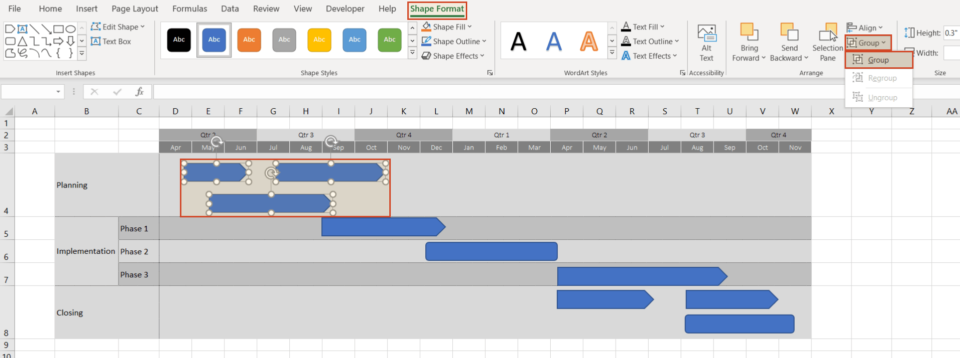Click the Alt Text icon

(x=706, y=34)
